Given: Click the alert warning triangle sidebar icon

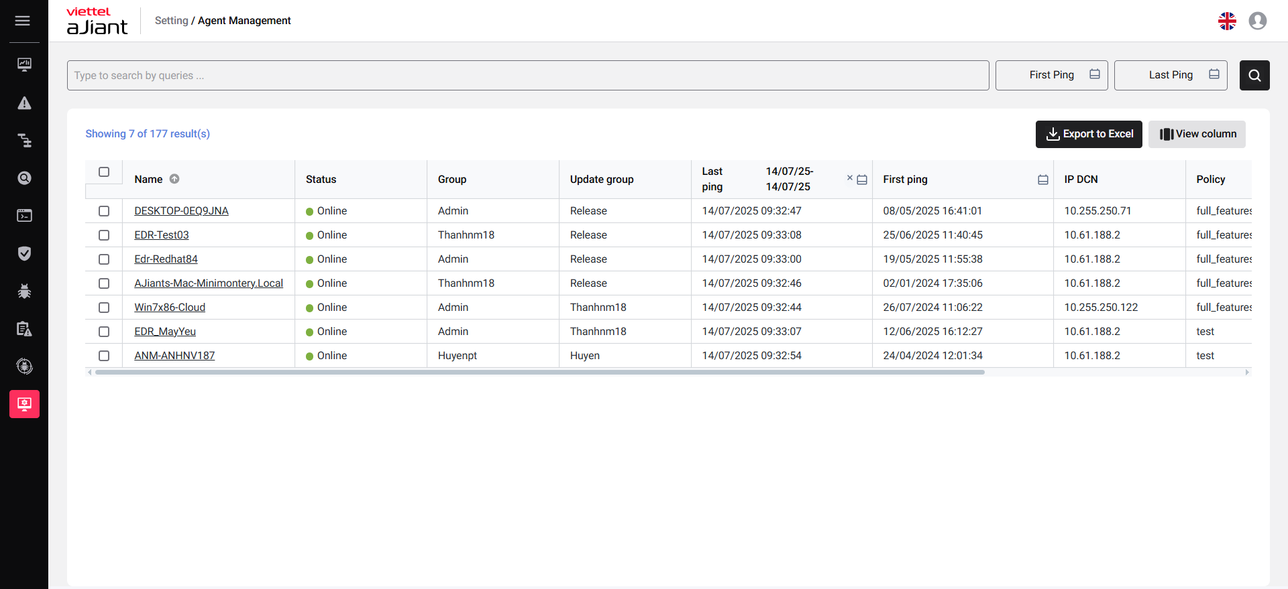Looking at the screenshot, I should [x=24, y=103].
